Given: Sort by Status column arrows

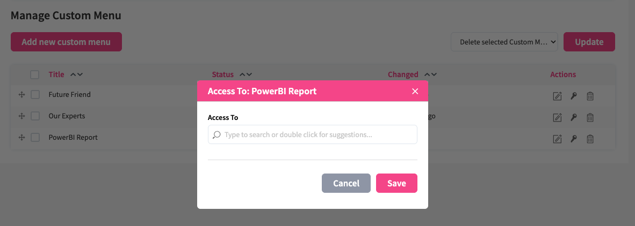Looking at the screenshot, I should coord(246,75).
